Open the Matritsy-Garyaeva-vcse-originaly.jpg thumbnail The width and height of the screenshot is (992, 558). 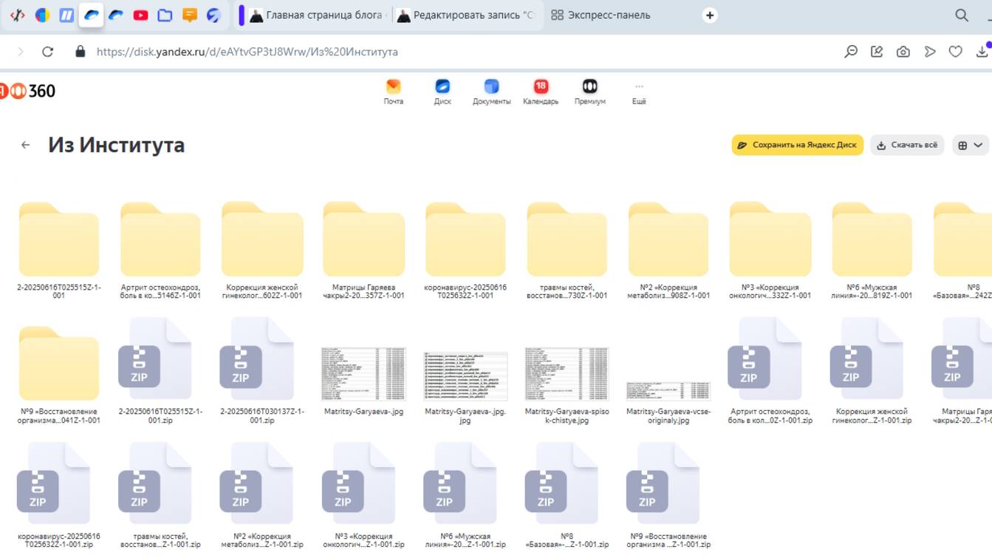pyautogui.click(x=668, y=391)
